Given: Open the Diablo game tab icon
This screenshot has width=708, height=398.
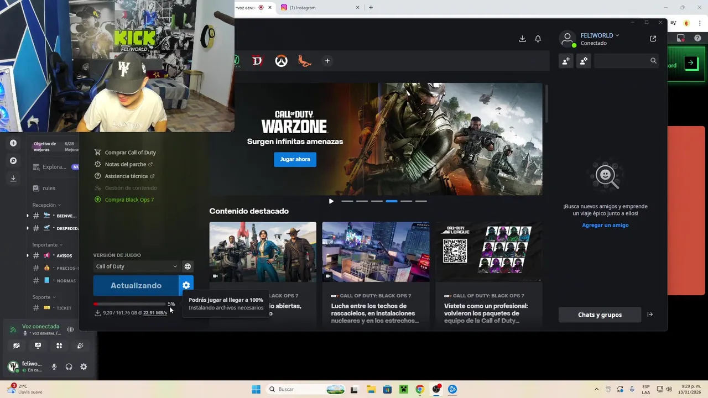Looking at the screenshot, I should [x=257, y=61].
